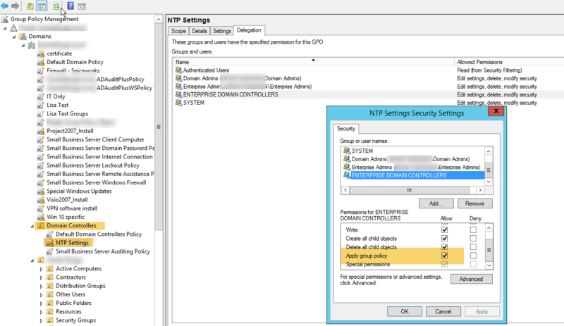Check Deny for Write permission
This screenshot has height=326, width=564.
click(x=473, y=230)
